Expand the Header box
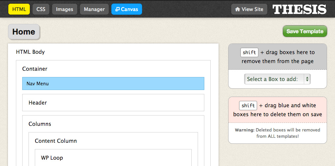The height and width of the screenshot is (166, 335). [37, 103]
